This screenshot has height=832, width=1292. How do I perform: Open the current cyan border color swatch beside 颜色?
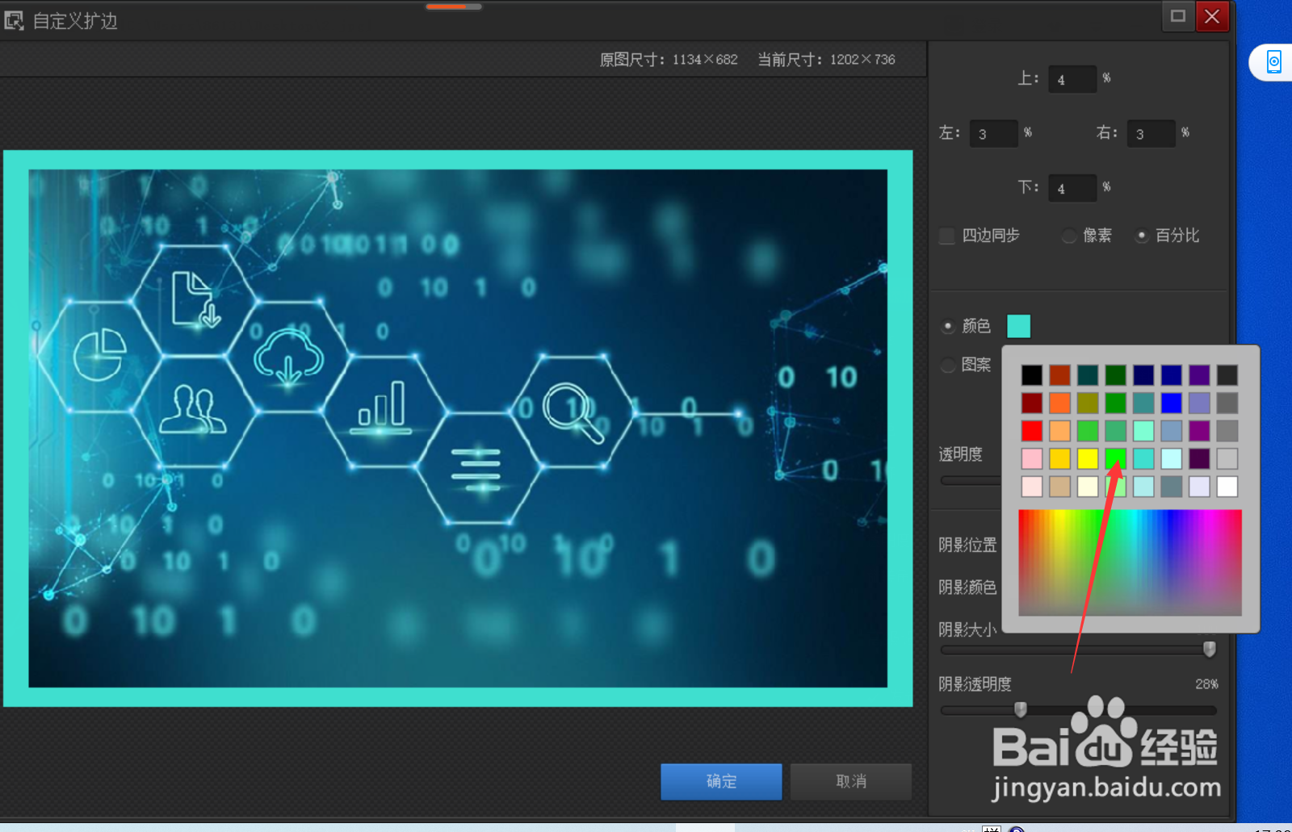(x=1019, y=326)
